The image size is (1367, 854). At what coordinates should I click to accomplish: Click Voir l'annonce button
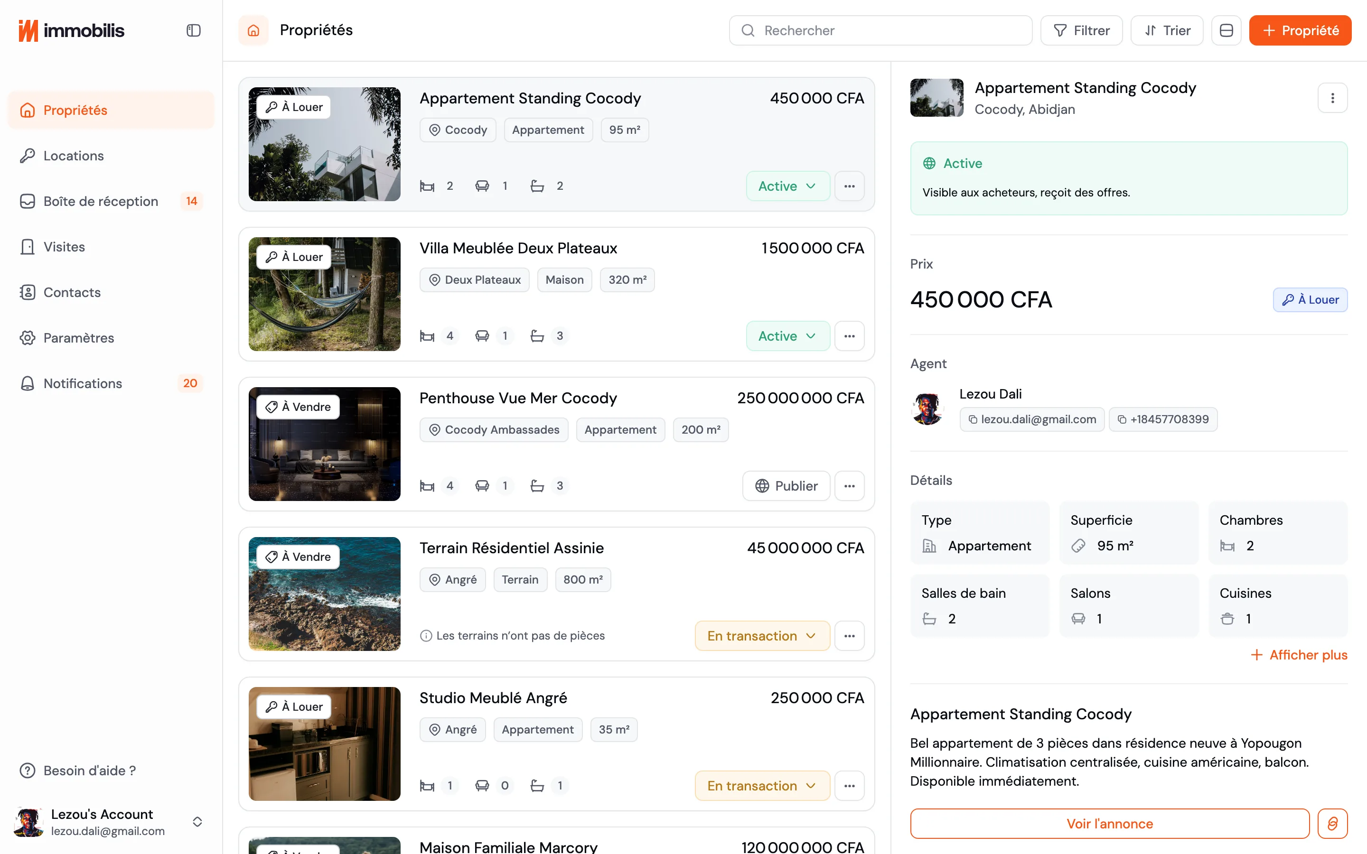tap(1109, 824)
